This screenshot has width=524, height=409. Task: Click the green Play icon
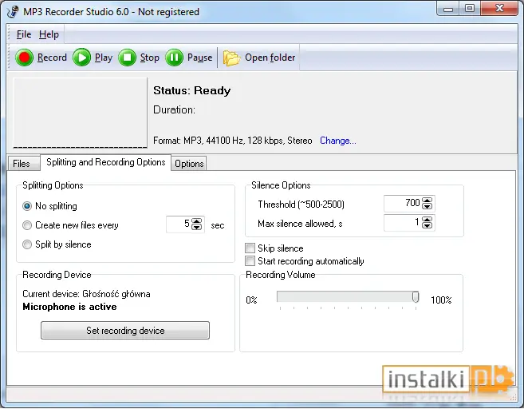[82, 58]
